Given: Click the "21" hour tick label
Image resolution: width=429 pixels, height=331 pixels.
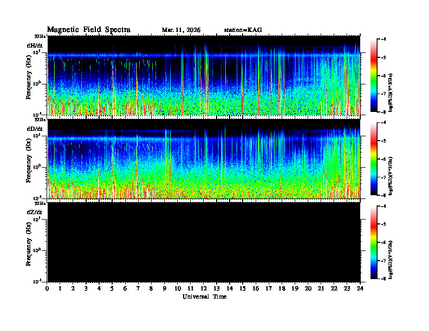Looking at the screenshot, I should point(321,289).
